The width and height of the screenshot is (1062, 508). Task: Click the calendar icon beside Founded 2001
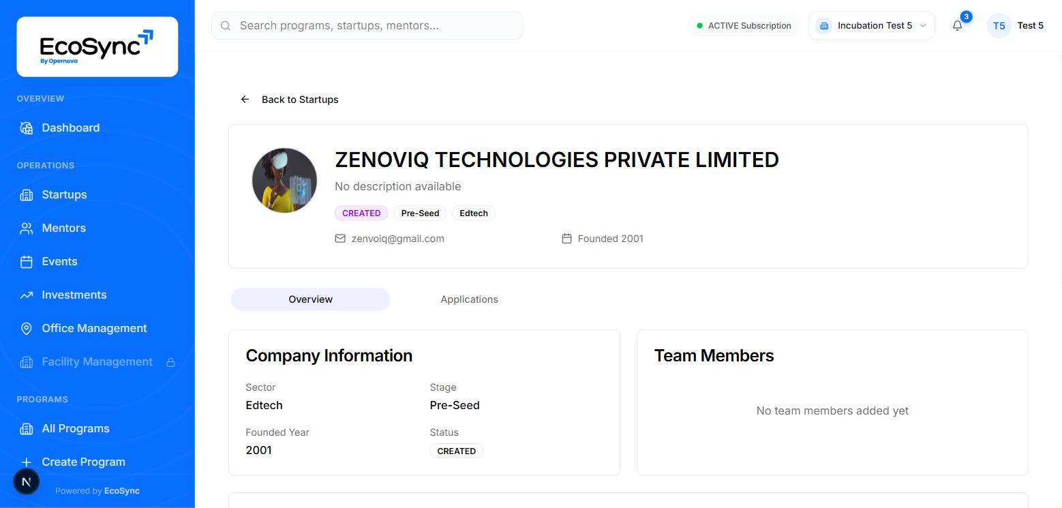pos(566,239)
